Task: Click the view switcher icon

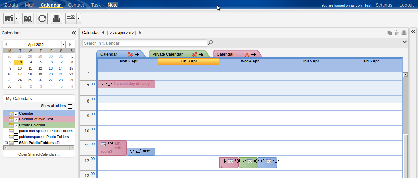Action: 71,19
